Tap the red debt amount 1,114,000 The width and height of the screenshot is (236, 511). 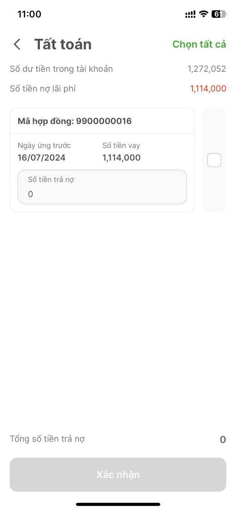(x=208, y=89)
